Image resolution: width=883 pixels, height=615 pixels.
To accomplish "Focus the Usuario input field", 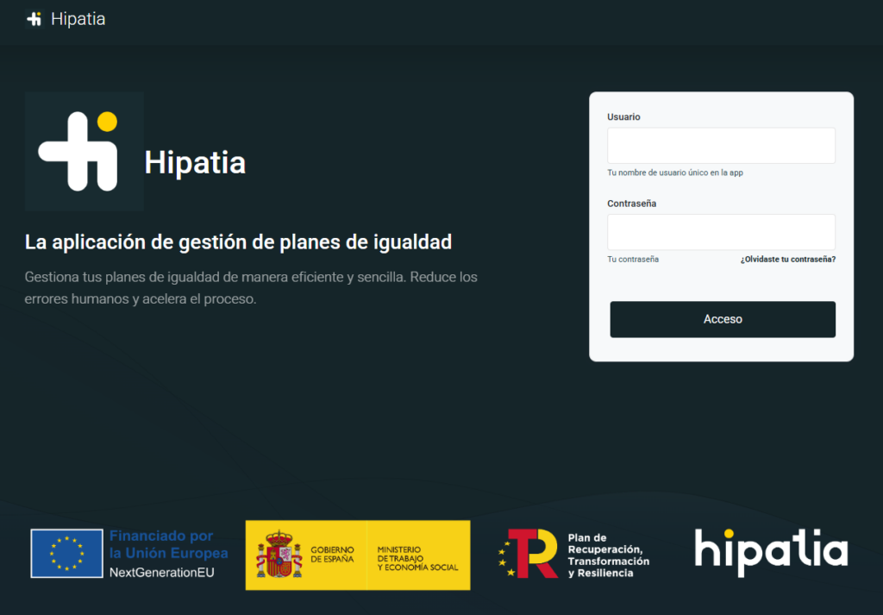I will [x=721, y=145].
